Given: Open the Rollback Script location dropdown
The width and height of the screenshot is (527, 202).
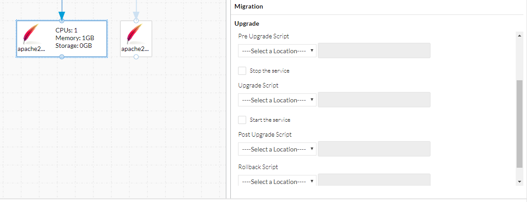Looking at the screenshot, I should coord(277,180).
